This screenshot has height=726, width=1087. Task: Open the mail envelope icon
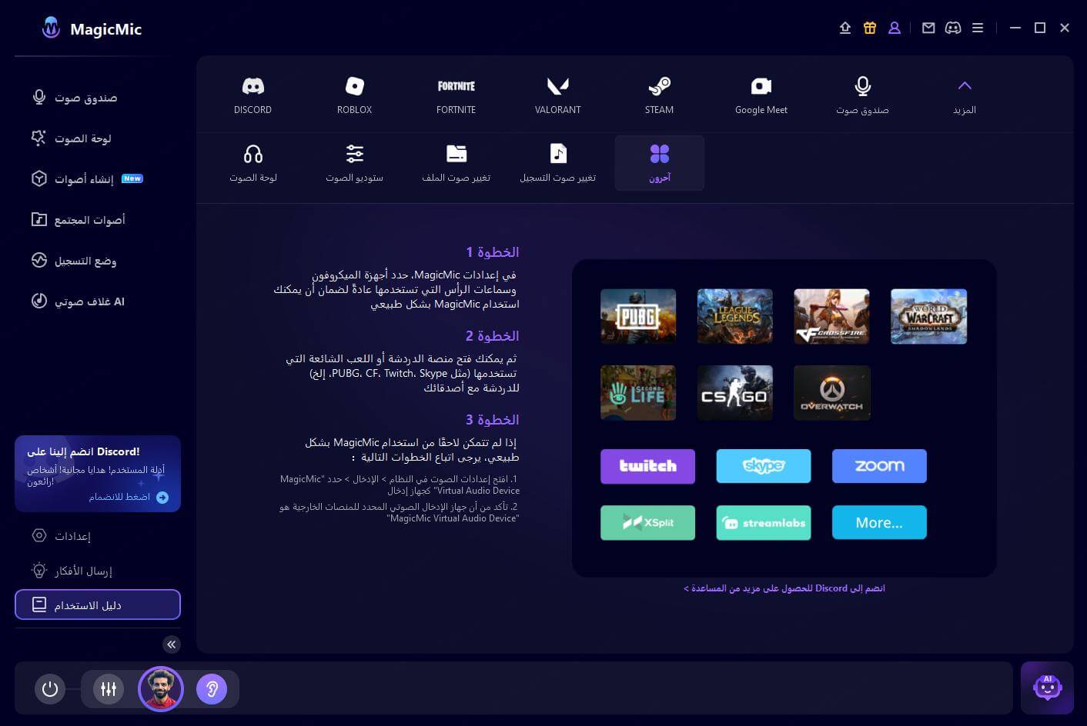click(928, 28)
